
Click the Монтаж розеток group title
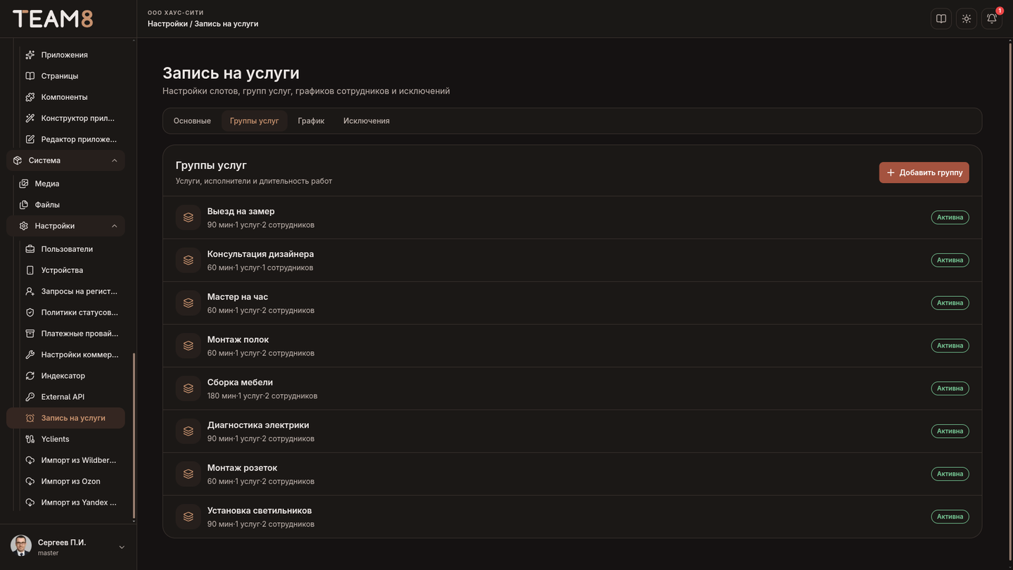[242, 468]
